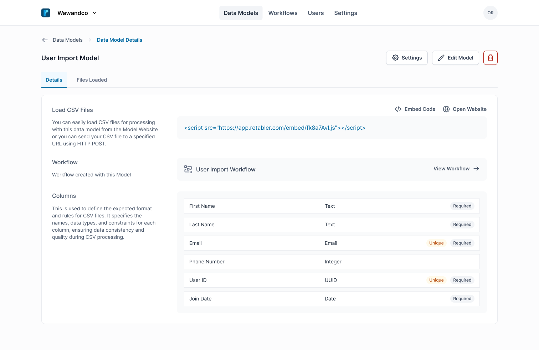
Task: Click the View Workflow arrow icon
Action: point(476,169)
